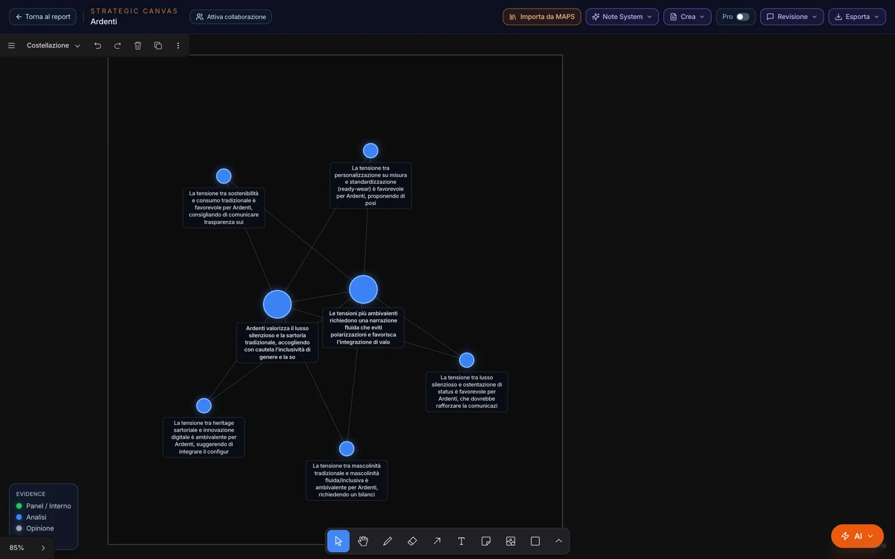Choose the text tool
This screenshot has height=559, width=895.
[461, 541]
